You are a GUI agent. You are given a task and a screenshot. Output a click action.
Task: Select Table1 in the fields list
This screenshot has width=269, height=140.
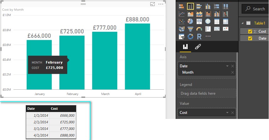[260, 23]
